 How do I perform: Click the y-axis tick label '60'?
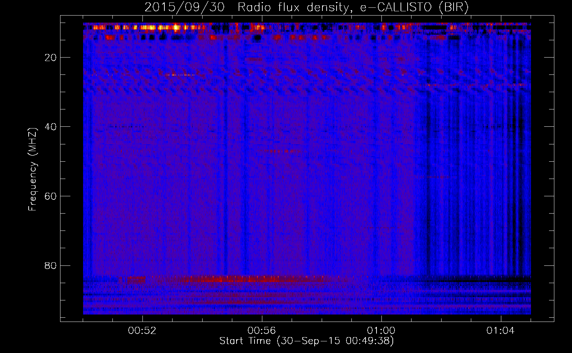click(51, 196)
